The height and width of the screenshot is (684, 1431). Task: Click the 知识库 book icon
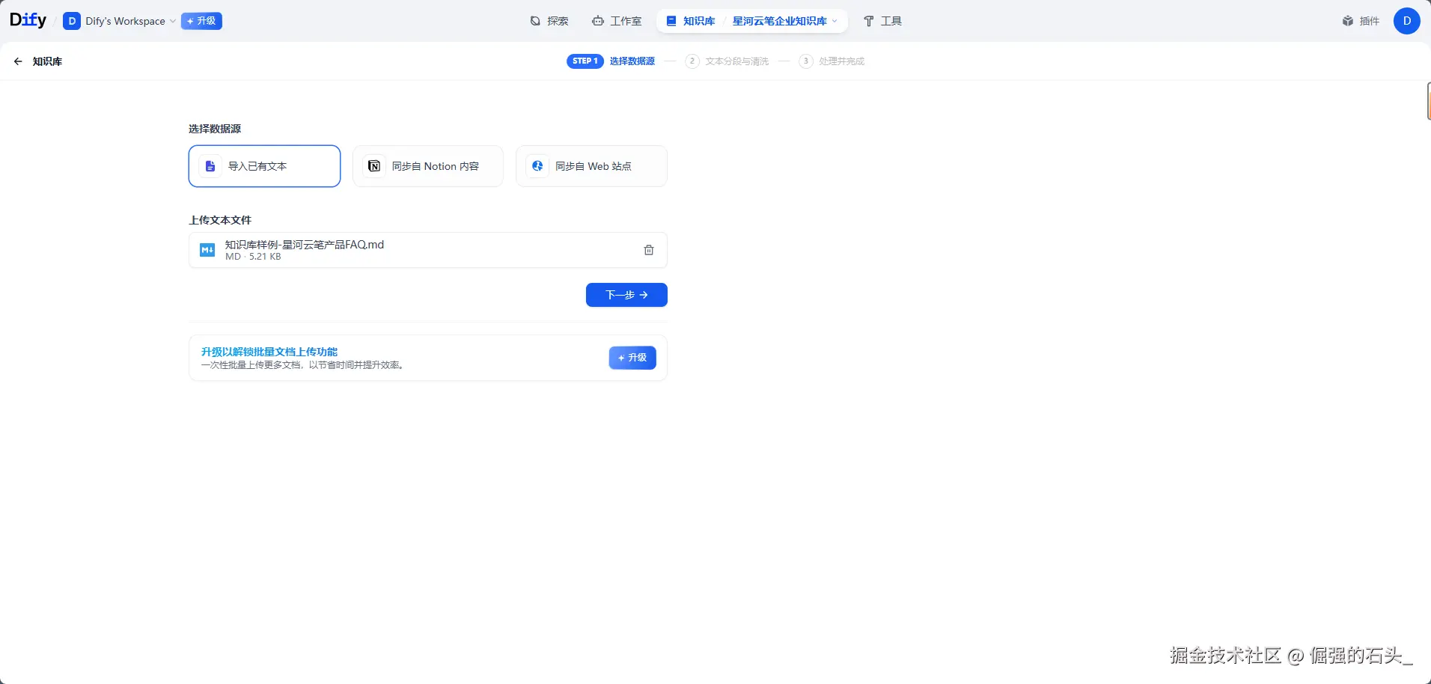tap(671, 21)
